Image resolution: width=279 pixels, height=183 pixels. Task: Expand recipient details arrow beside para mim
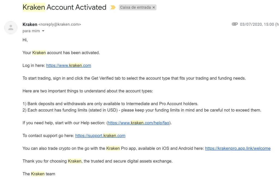[43, 31]
